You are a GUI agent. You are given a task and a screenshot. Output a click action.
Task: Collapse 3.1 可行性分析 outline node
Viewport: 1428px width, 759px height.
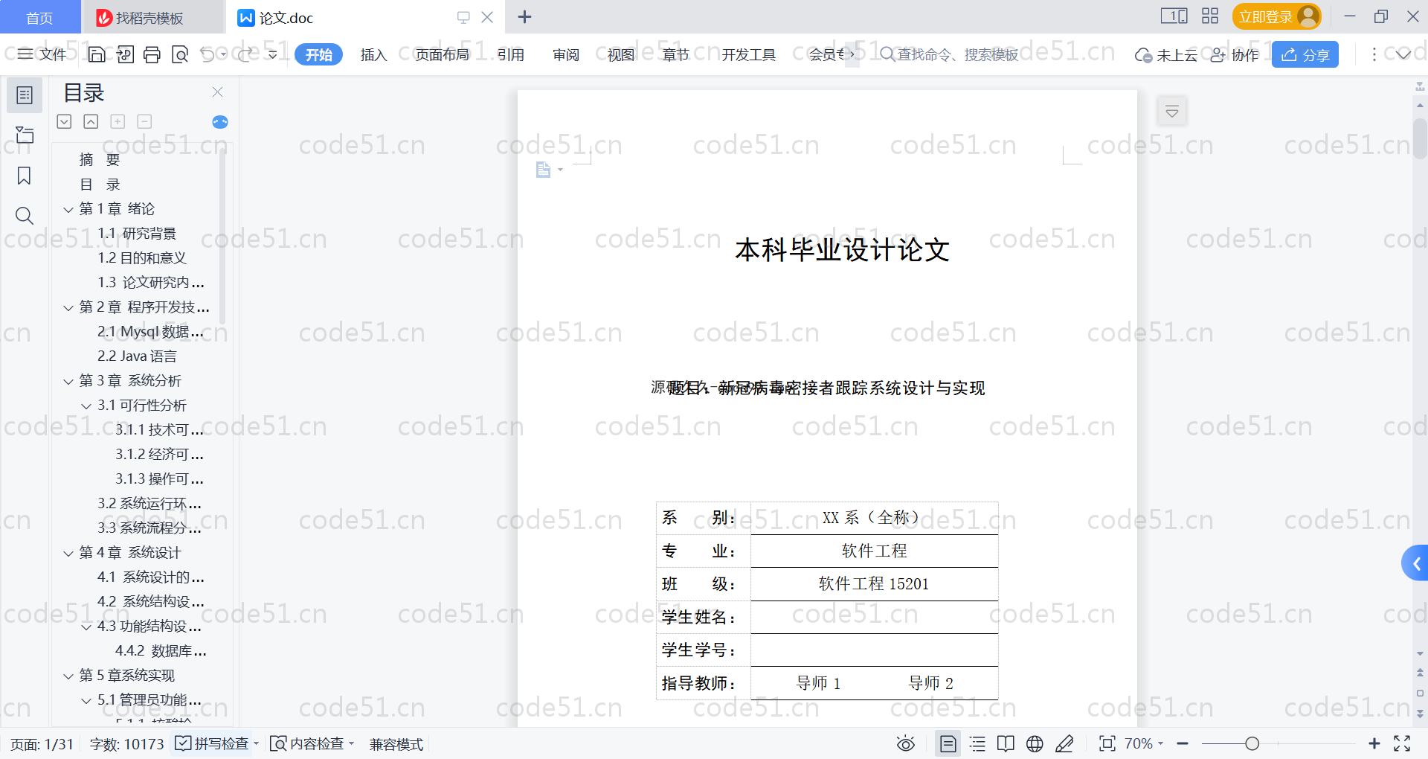tap(86, 406)
